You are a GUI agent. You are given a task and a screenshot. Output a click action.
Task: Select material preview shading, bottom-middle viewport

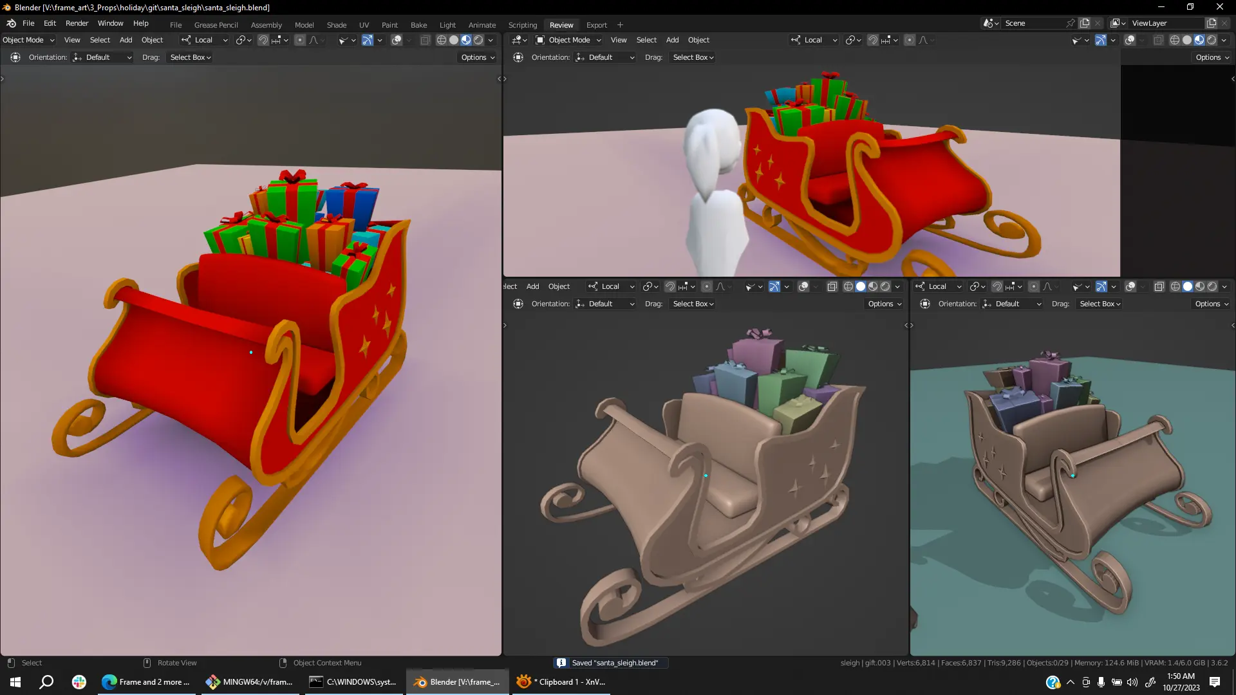click(x=873, y=286)
